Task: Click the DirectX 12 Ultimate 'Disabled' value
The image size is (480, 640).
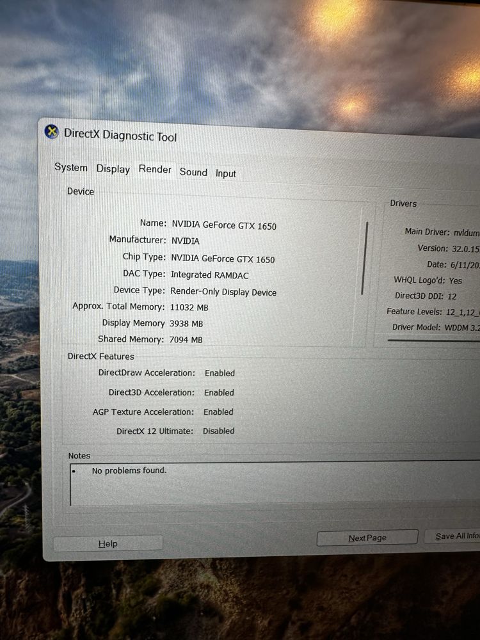Action: pyautogui.click(x=219, y=431)
